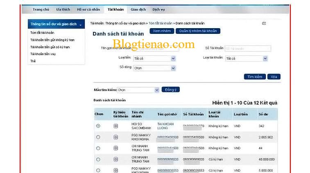
Task: Open Tóm tắt tài khoản sidebar link
Action: click(x=42, y=33)
